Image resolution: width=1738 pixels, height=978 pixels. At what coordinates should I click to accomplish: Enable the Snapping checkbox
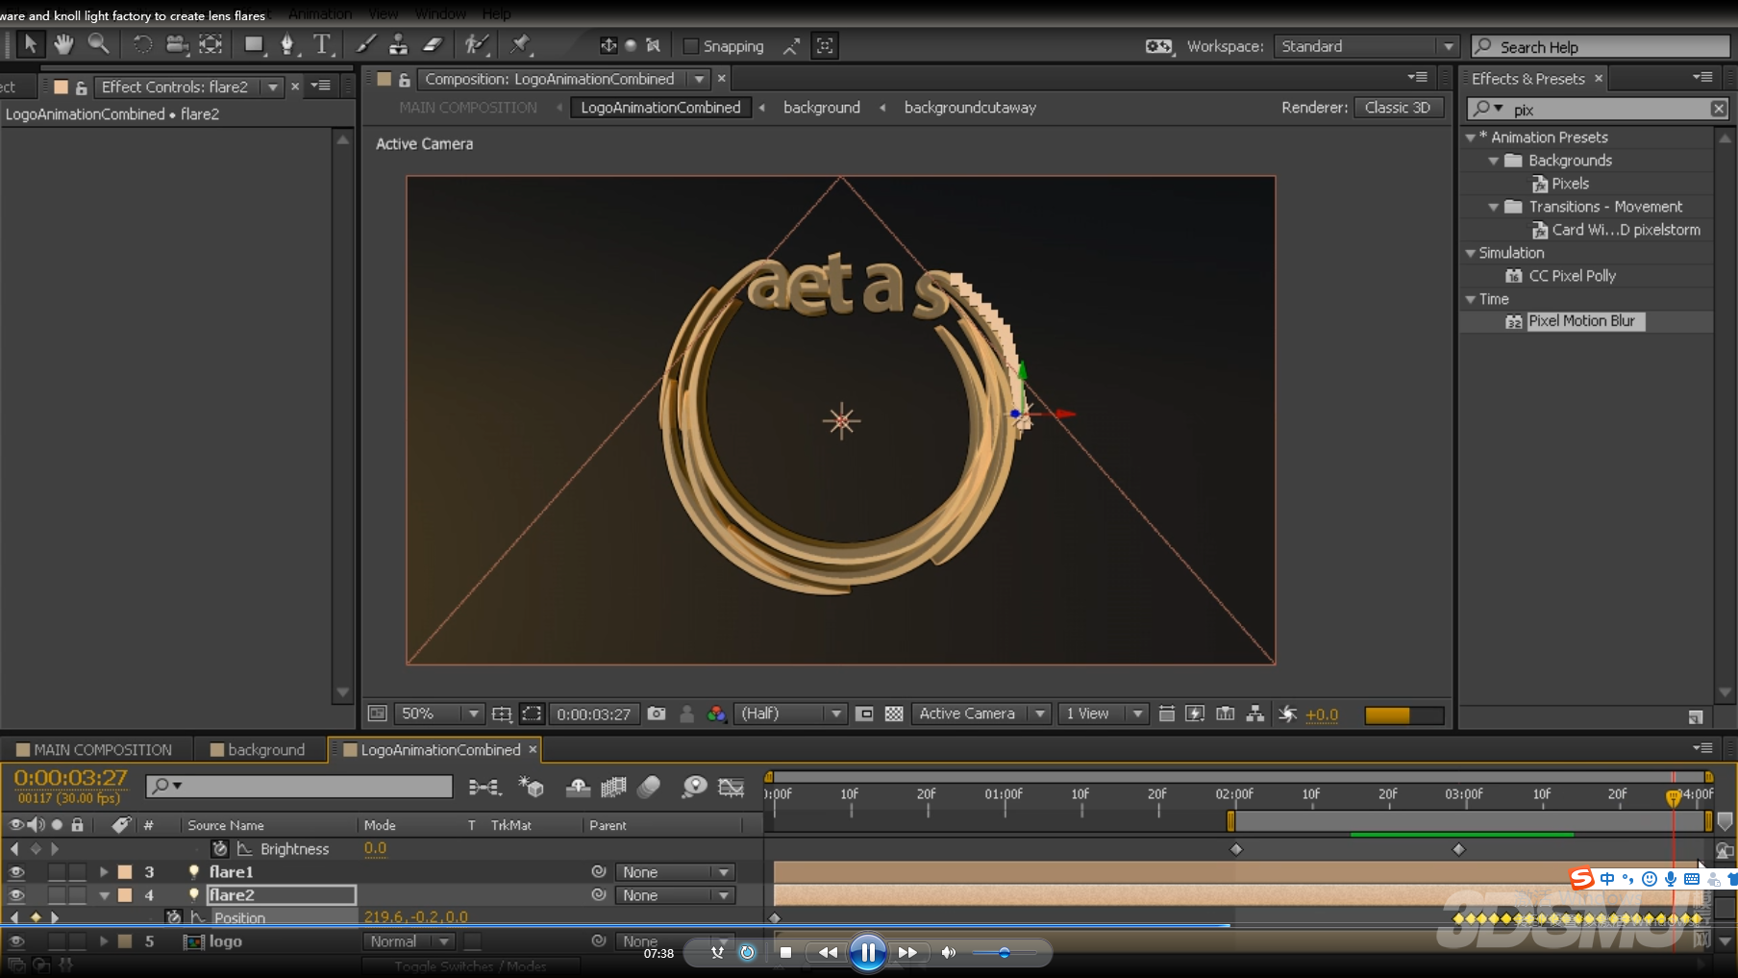[689, 46]
